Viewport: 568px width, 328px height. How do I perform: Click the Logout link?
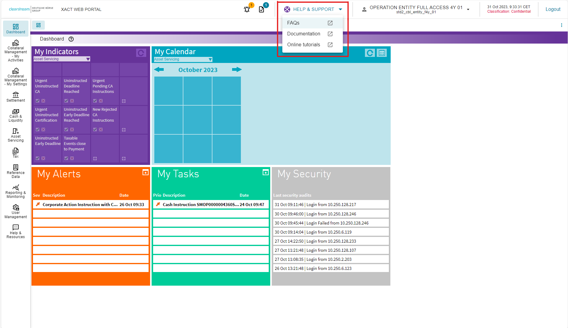click(553, 9)
